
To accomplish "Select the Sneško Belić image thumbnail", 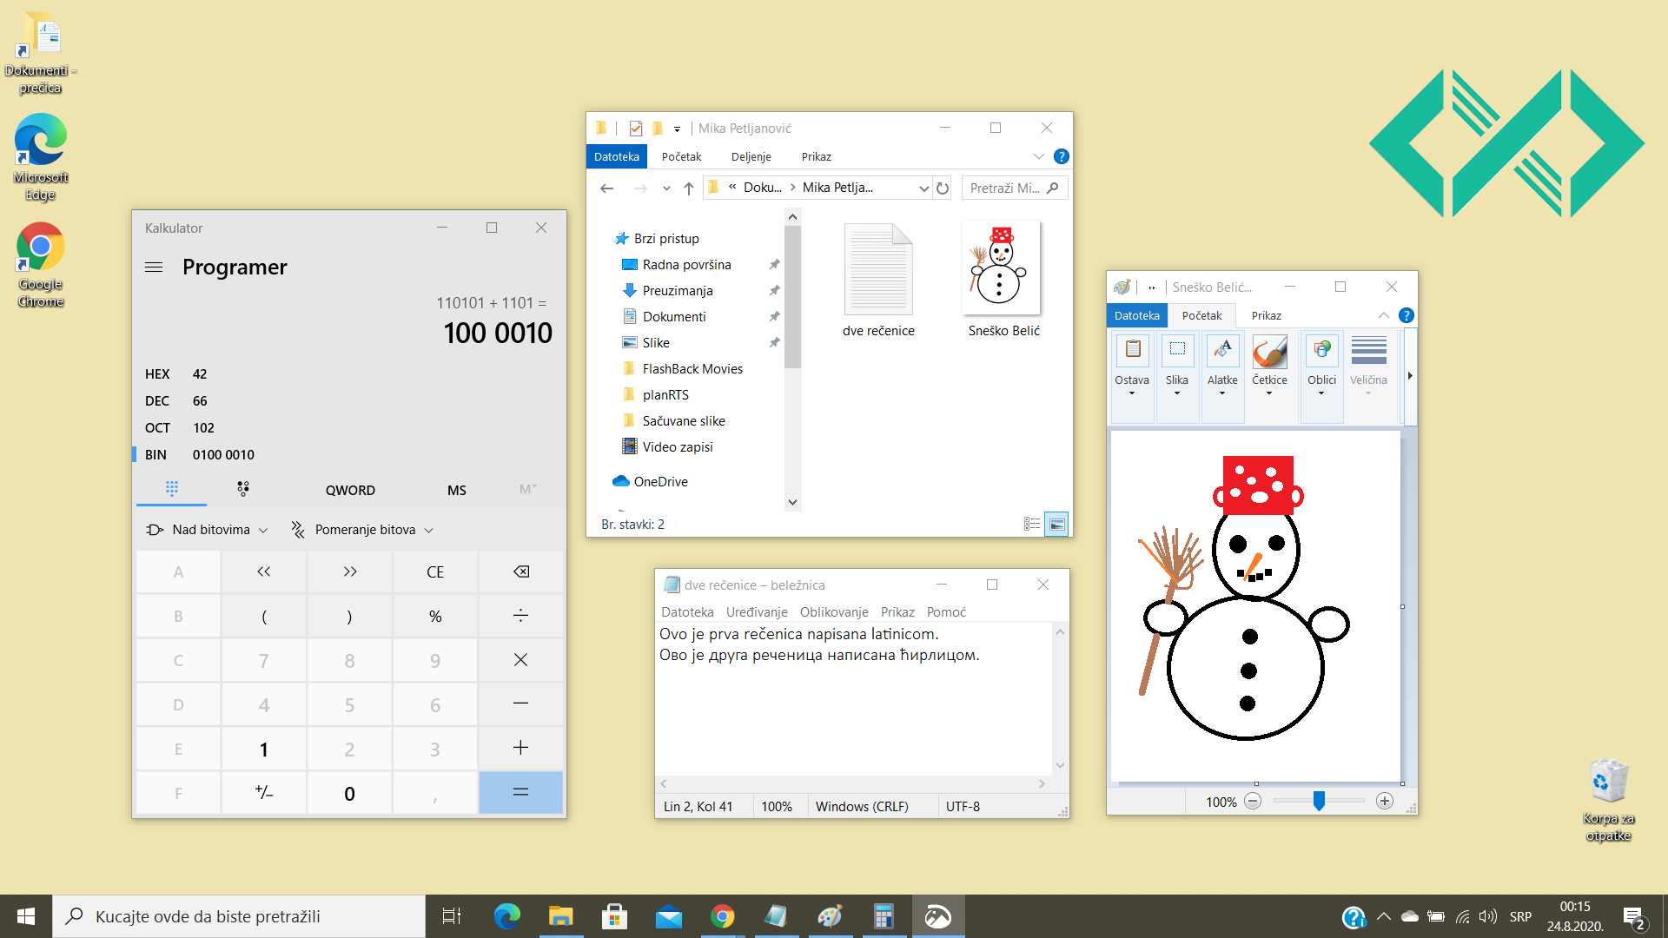I will tap(1003, 269).
